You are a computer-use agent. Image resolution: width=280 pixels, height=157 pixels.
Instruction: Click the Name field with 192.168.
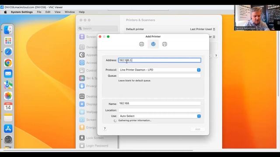[x=159, y=103]
